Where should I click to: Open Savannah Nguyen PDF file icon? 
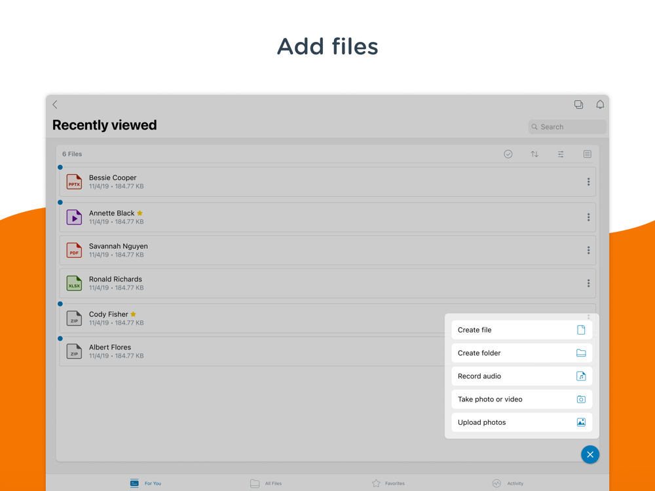[x=74, y=250]
